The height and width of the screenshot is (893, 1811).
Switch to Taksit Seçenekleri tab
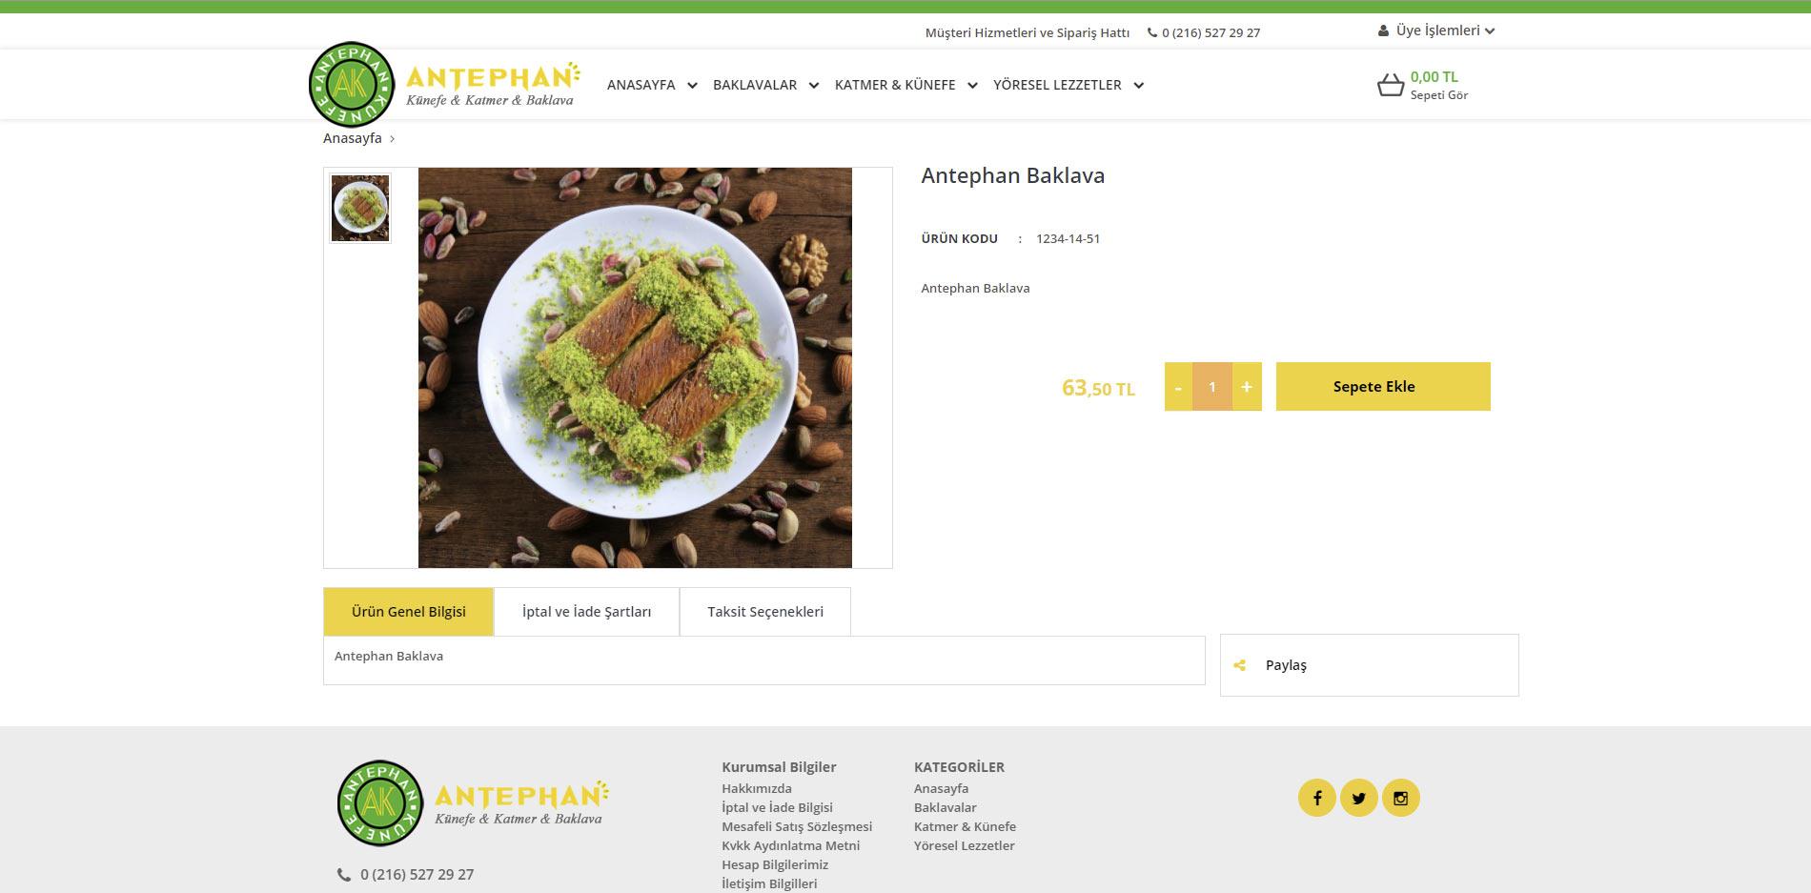[x=765, y=612]
